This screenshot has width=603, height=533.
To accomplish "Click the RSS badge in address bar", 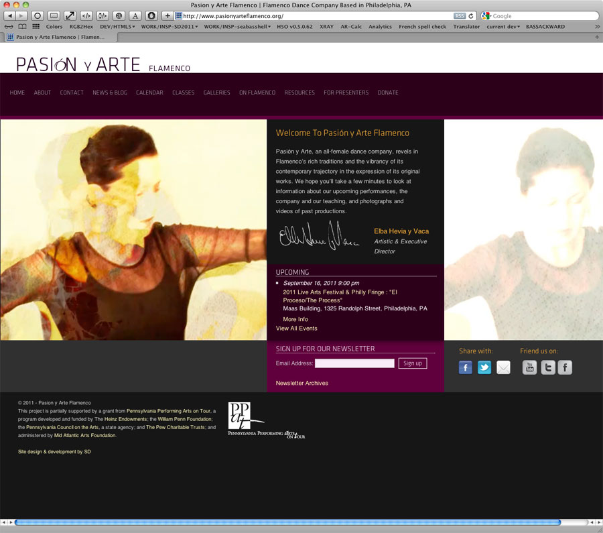I will point(459,15).
